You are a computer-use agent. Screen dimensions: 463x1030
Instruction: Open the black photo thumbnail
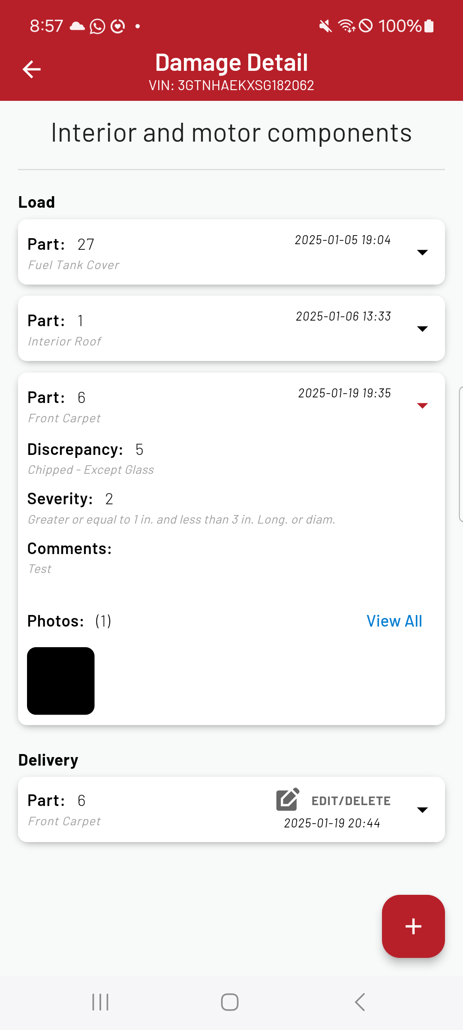pos(61,681)
